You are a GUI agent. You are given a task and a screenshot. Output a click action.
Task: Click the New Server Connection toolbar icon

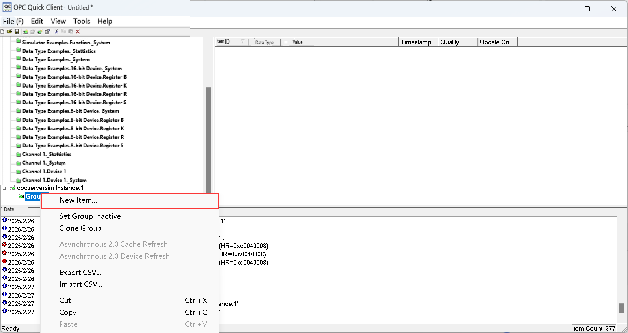click(25, 32)
